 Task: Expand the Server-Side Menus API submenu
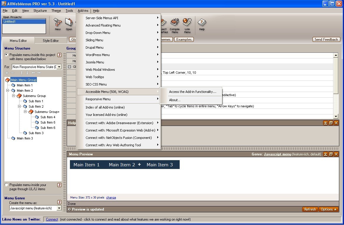click(x=119, y=18)
